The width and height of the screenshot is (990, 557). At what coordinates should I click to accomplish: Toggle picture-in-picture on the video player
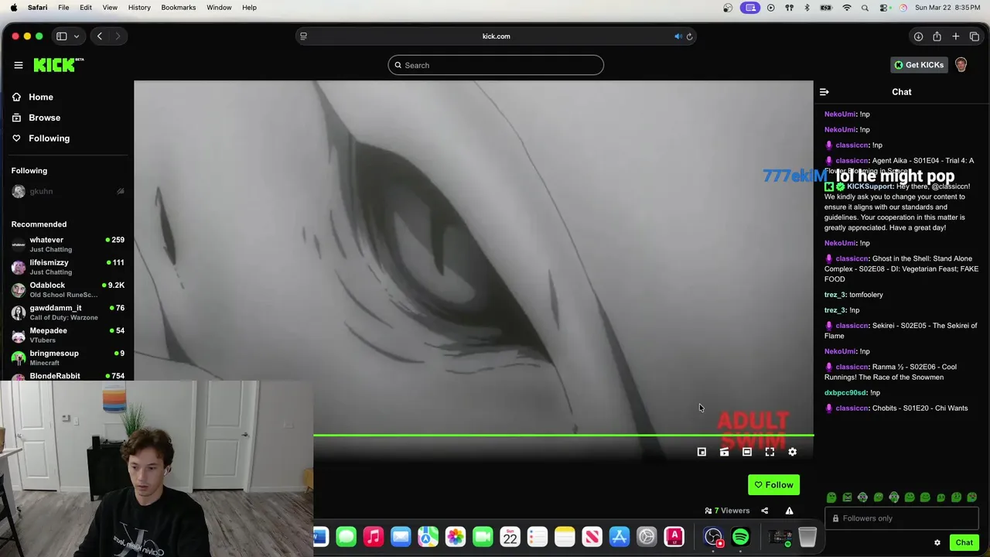[702, 452]
